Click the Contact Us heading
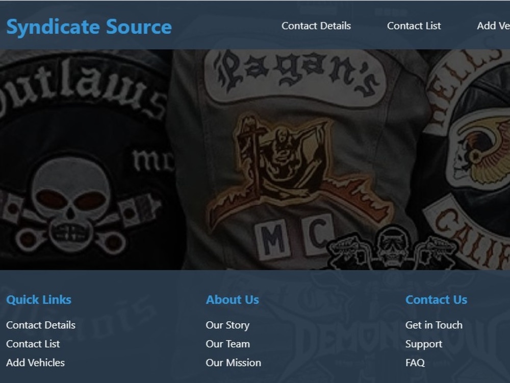 pos(436,300)
